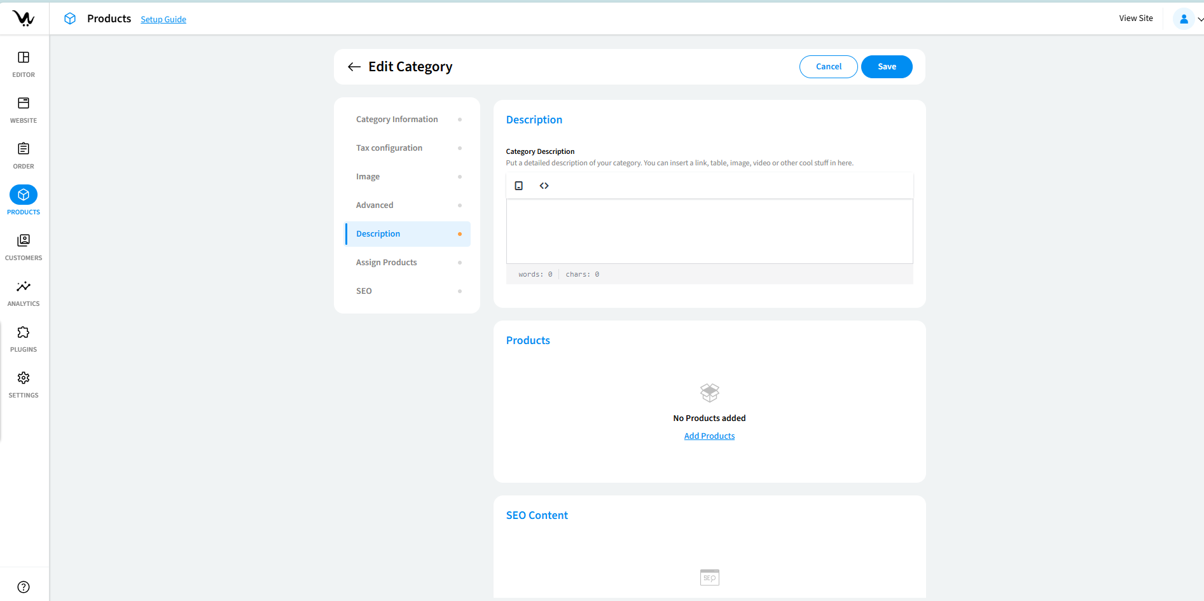Click inside the Category Description text area
This screenshot has height=601, width=1204.
click(x=709, y=231)
